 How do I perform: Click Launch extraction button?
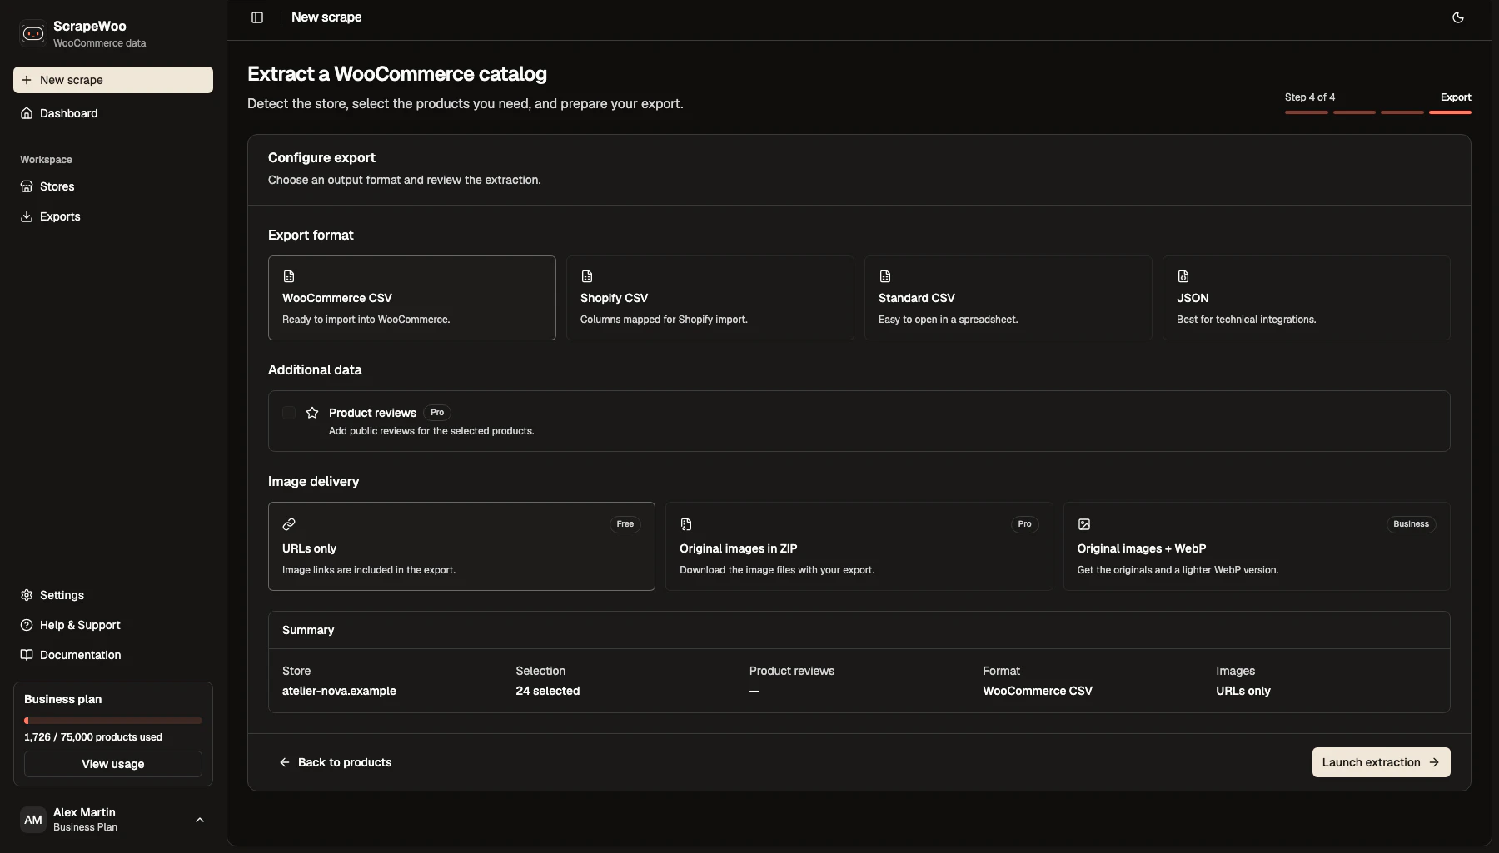[x=1382, y=762]
